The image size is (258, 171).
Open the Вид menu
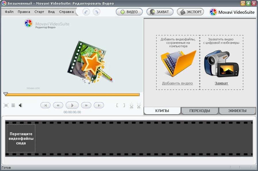point(51,12)
